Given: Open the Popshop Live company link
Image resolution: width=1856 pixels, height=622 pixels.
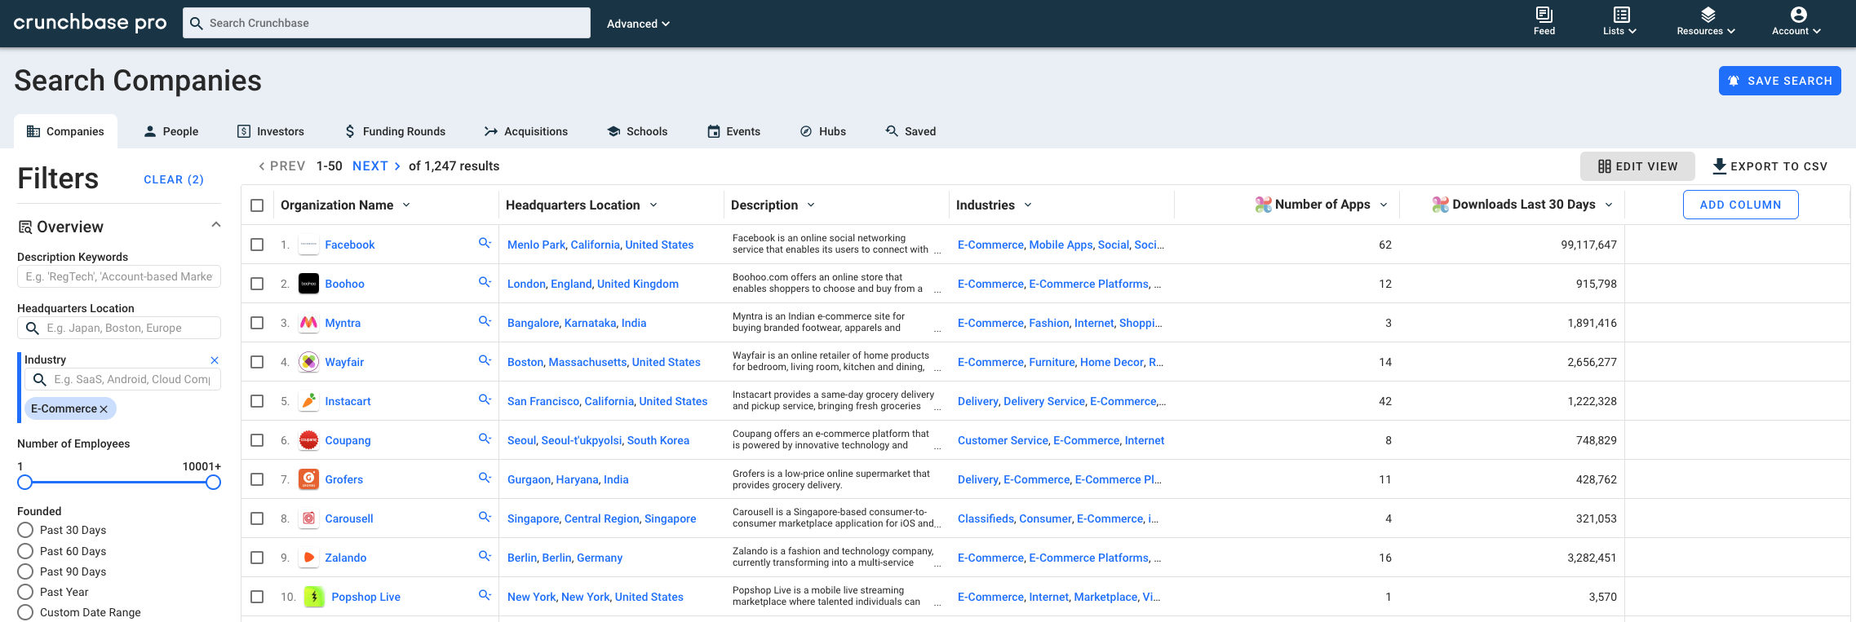Looking at the screenshot, I should 365,597.
